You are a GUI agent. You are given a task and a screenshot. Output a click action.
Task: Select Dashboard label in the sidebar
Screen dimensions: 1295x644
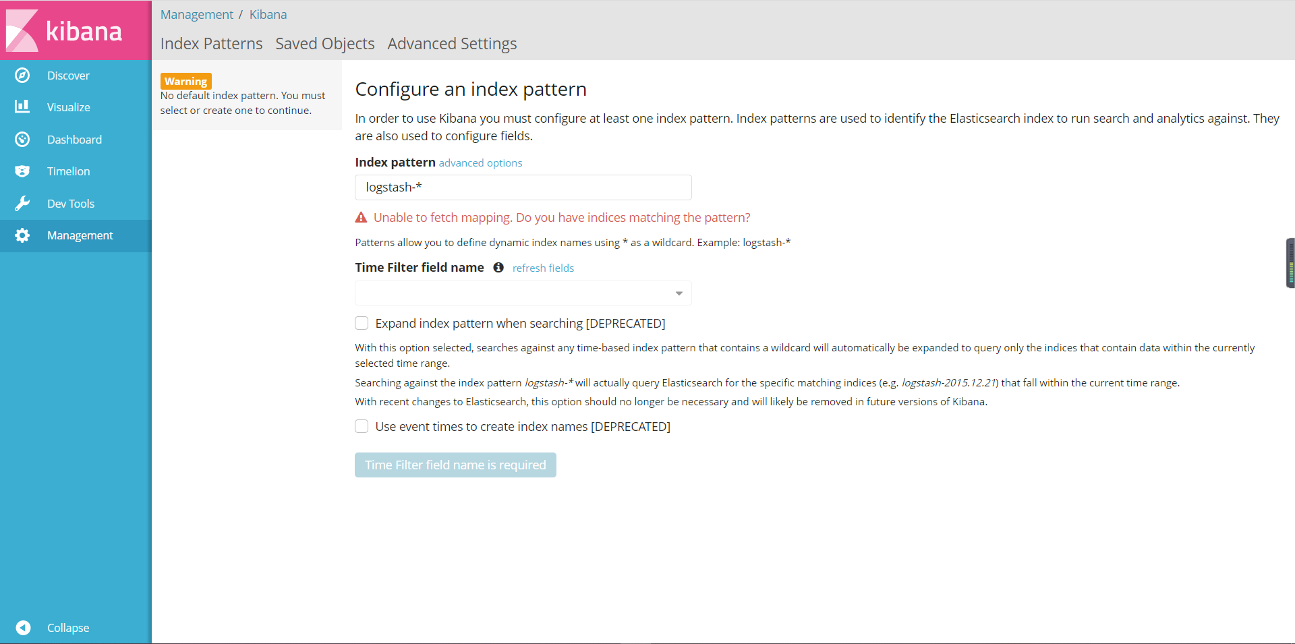pos(74,140)
